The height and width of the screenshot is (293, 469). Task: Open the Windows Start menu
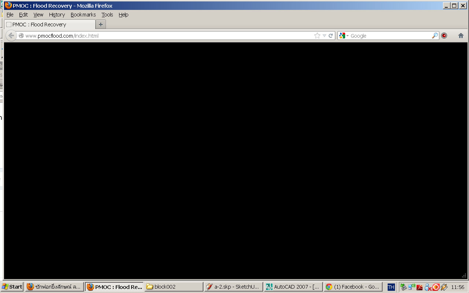click(12, 287)
